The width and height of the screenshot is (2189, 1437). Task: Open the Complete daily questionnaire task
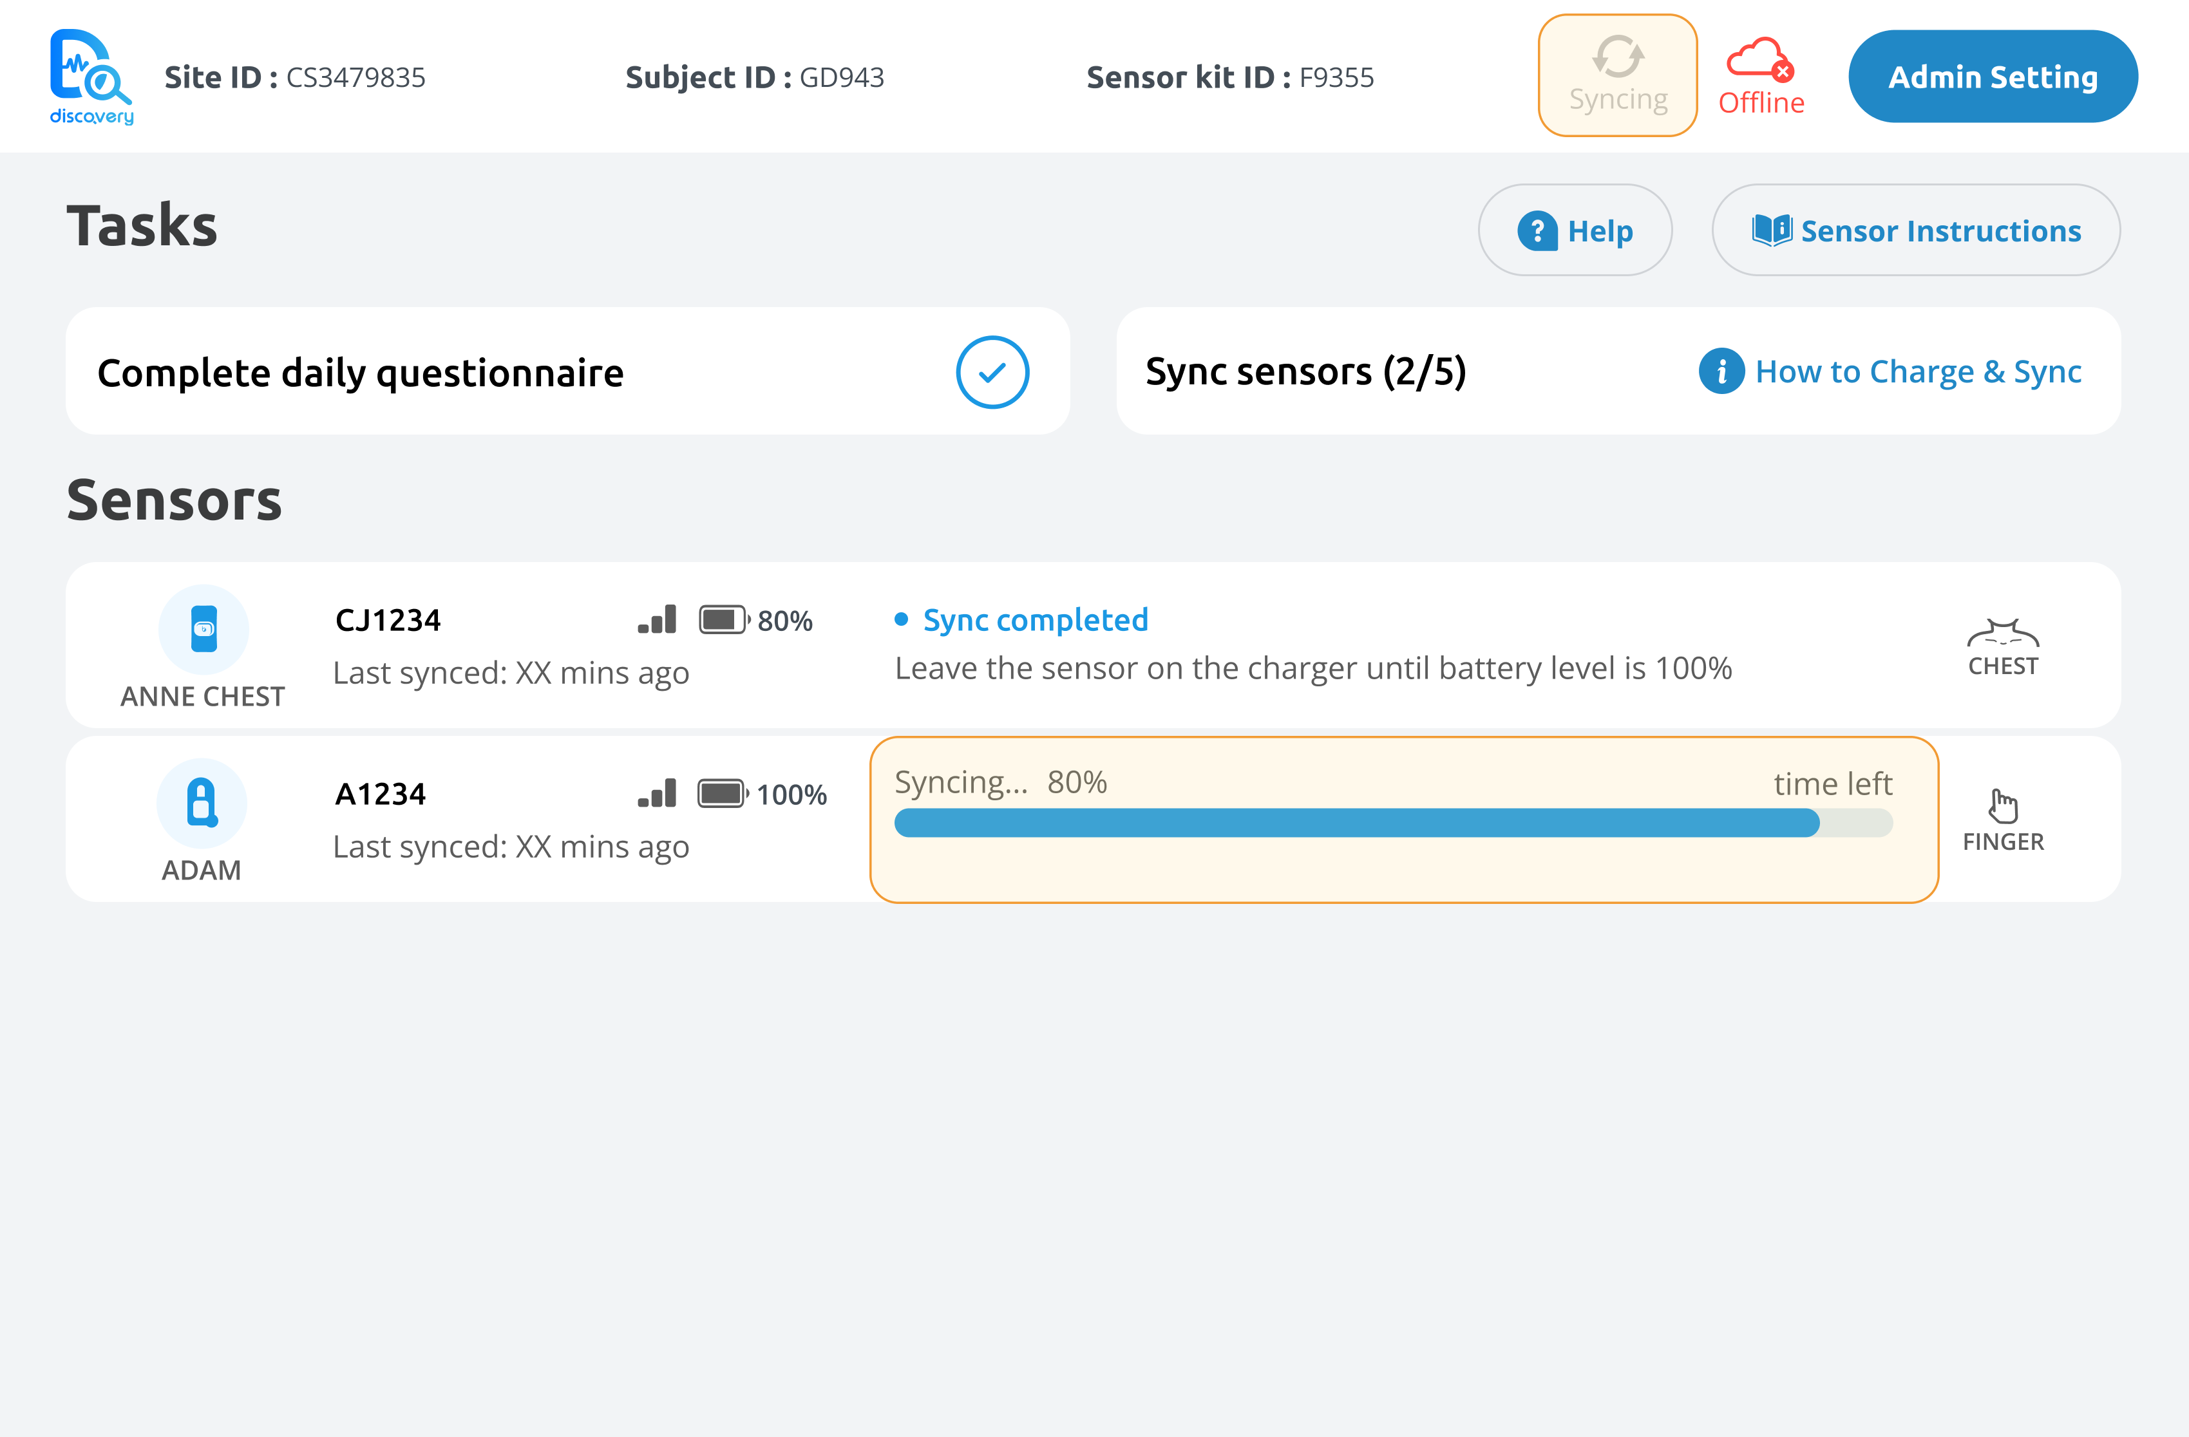[567, 370]
